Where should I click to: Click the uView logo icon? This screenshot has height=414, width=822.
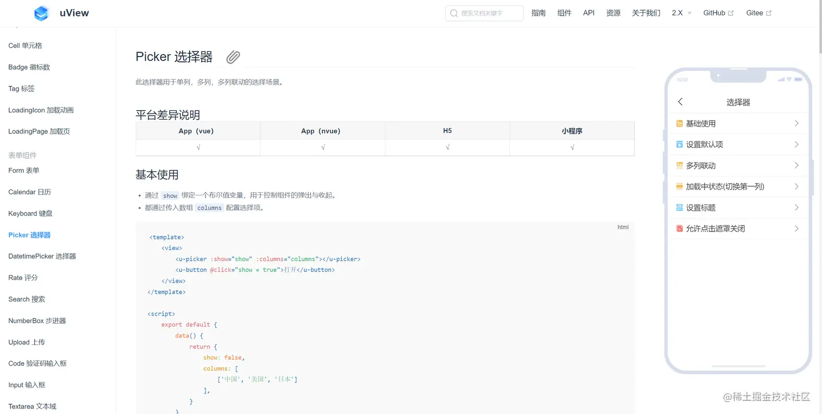pos(41,12)
